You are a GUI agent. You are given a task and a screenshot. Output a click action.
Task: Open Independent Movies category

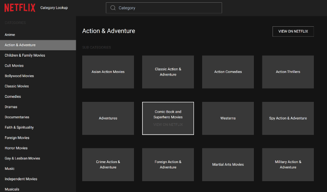[38, 179]
